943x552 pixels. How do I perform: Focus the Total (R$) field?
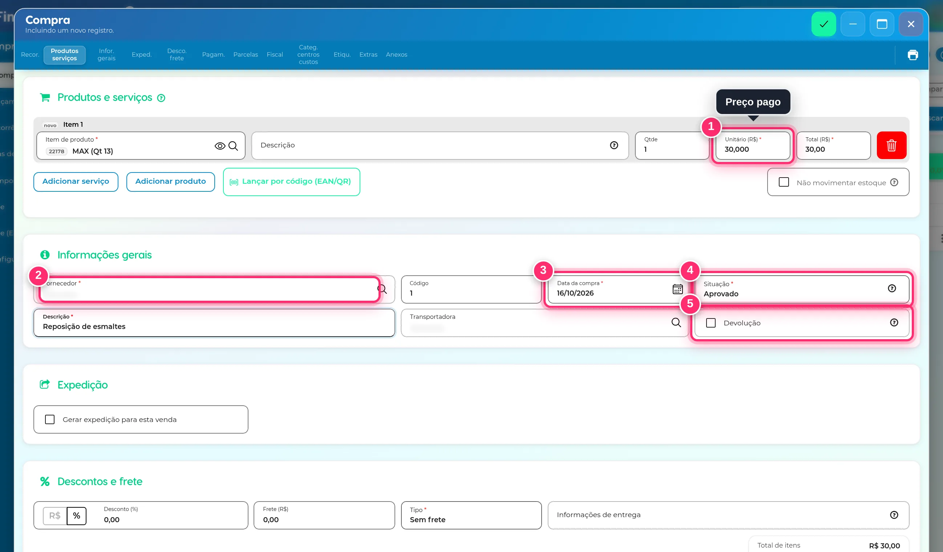pos(833,145)
